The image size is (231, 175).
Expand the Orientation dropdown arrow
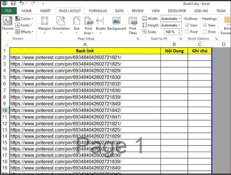(x=61, y=33)
